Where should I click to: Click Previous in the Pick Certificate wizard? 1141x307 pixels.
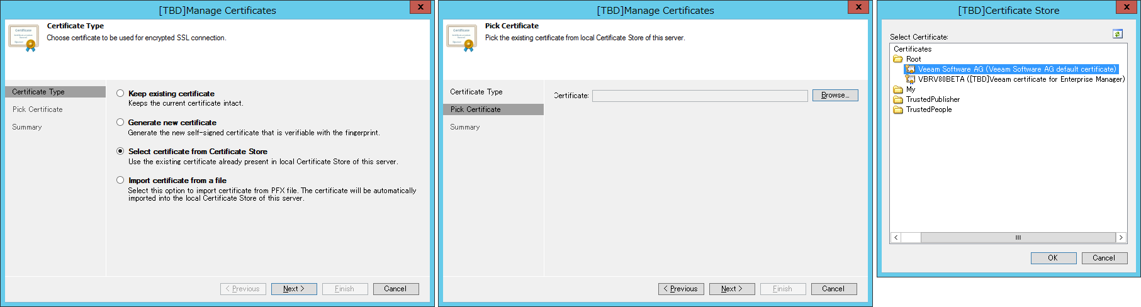click(x=681, y=289)
